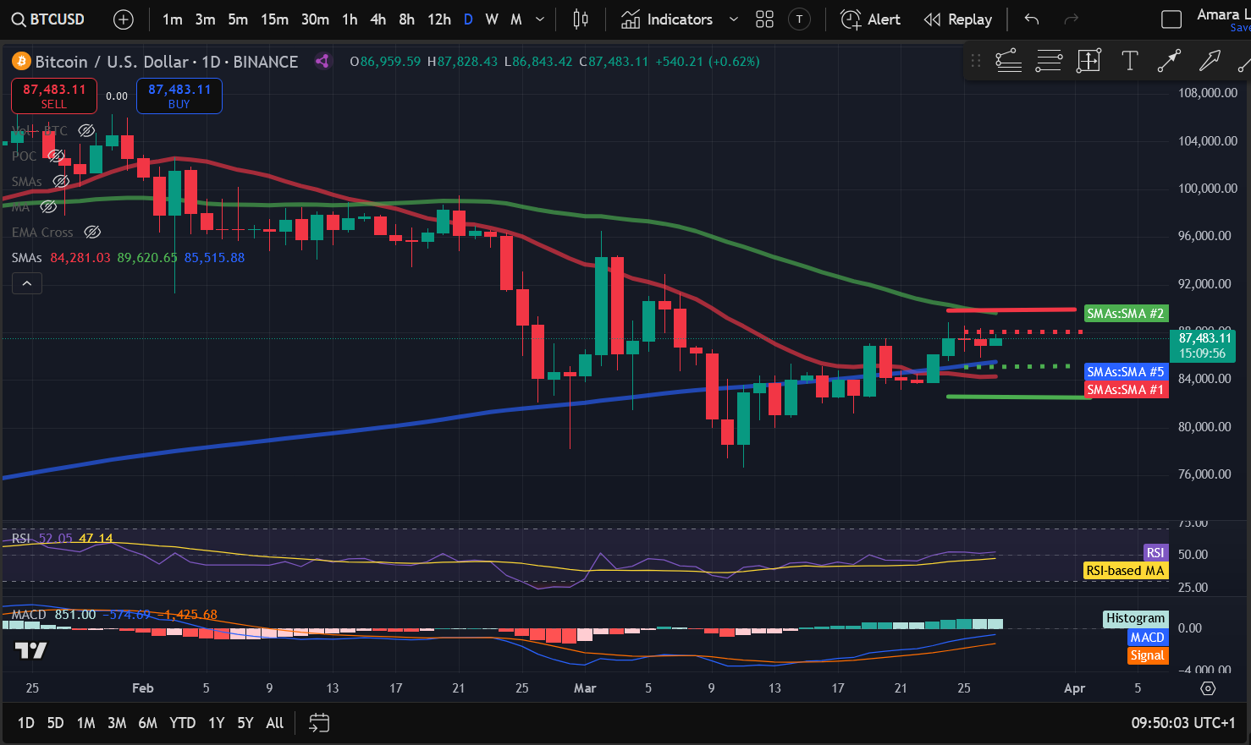Open the go-to-date calendar icon

319,723
